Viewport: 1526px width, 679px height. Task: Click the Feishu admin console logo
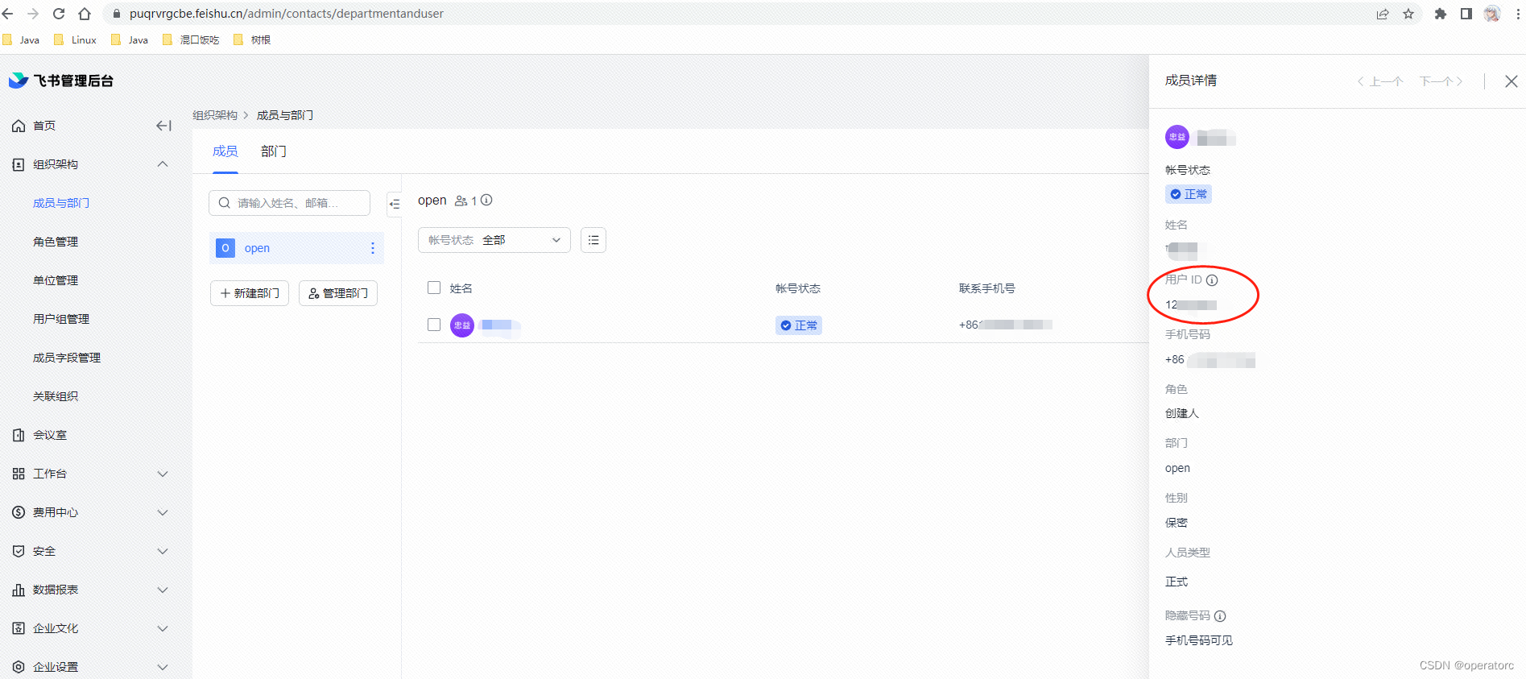61,81
